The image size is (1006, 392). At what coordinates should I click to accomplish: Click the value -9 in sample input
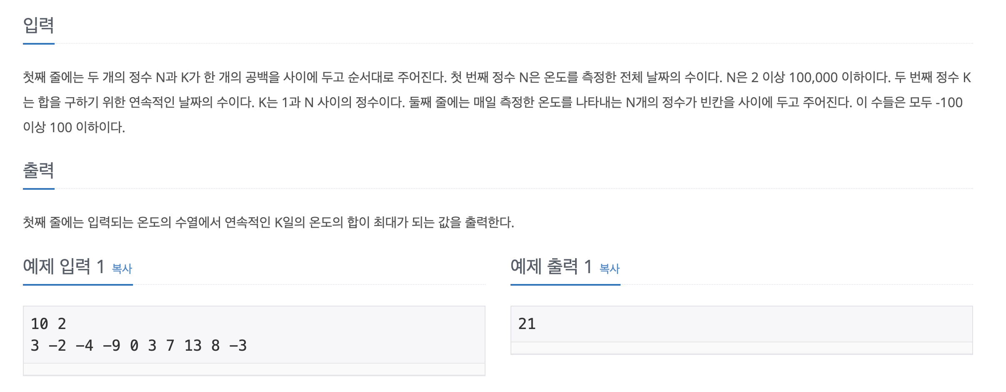pyautogui.click(x=111, y=346)
